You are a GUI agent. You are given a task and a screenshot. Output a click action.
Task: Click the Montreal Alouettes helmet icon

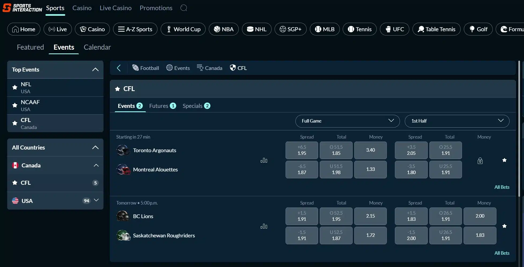(x=123, y=170)
